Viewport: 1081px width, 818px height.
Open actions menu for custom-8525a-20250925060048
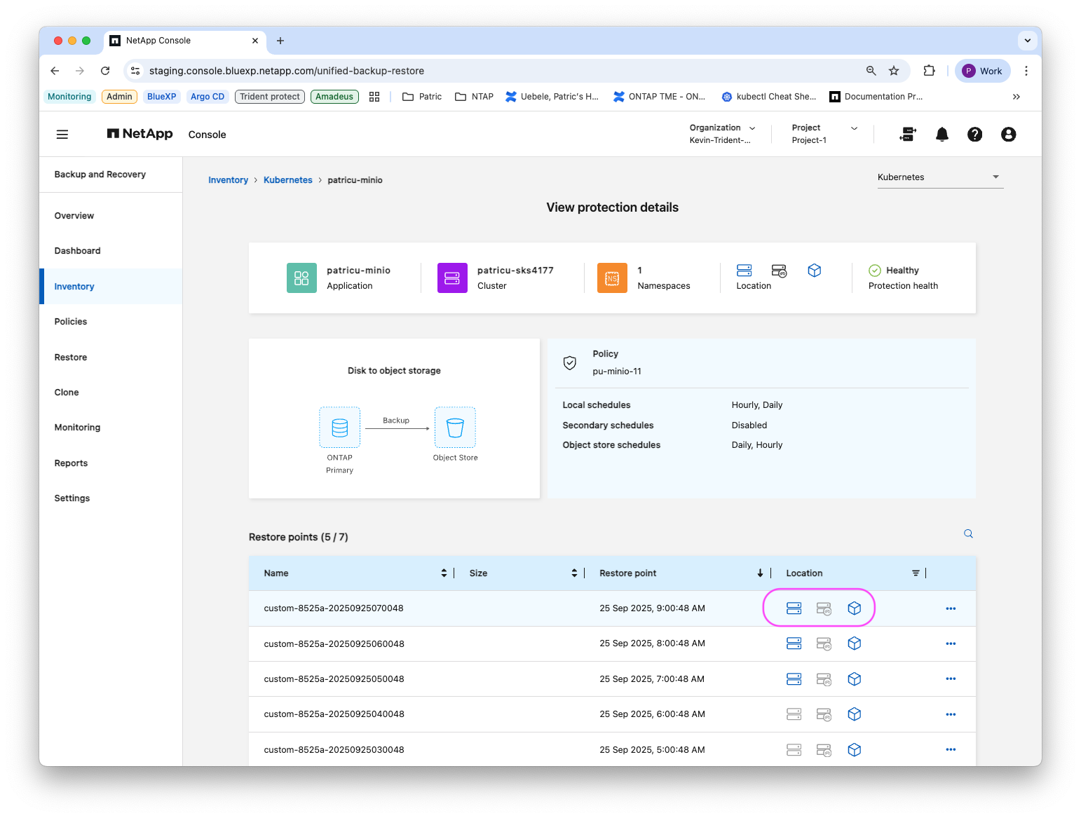(951, 643)
